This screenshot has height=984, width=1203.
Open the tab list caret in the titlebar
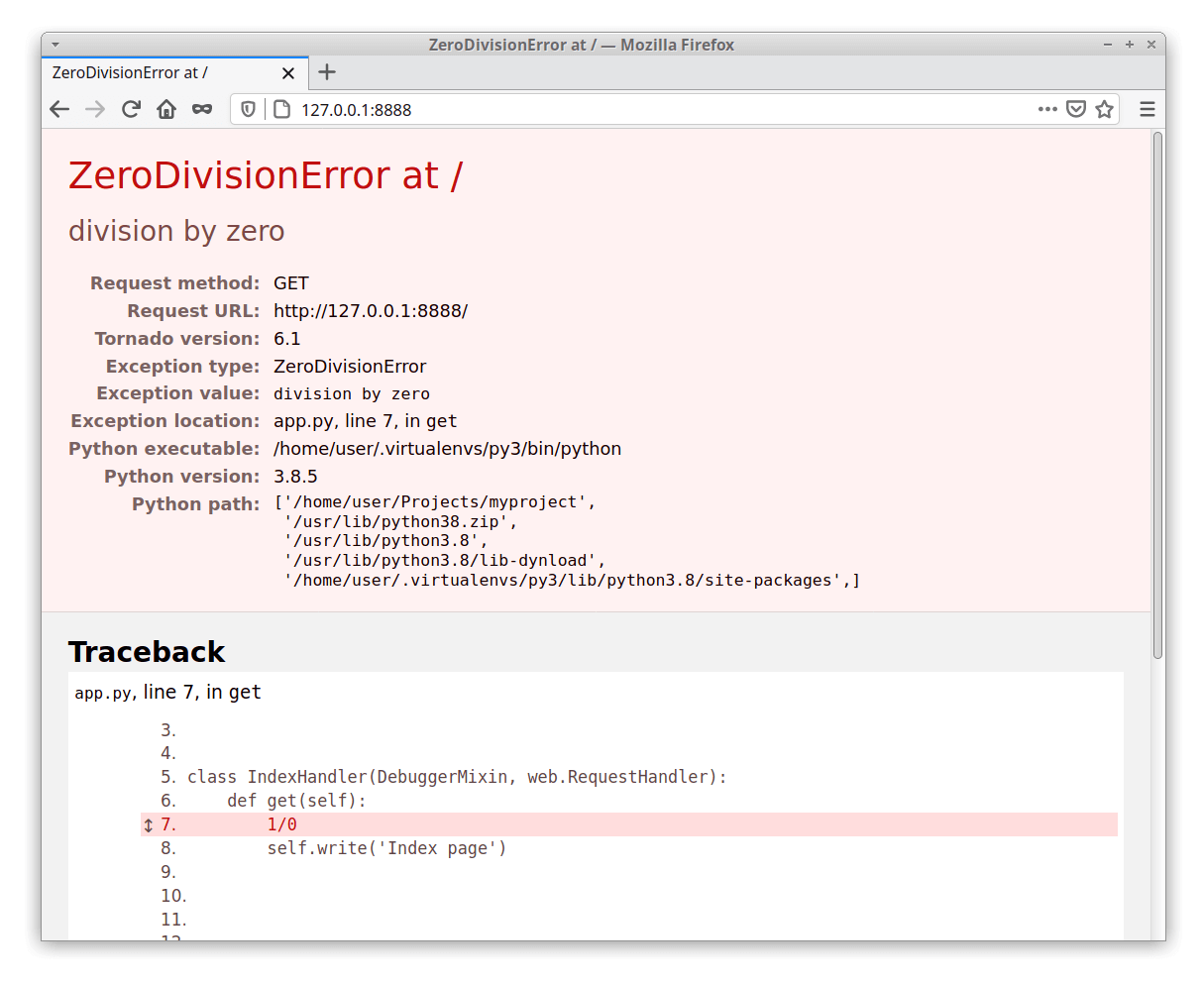[55, 44]
